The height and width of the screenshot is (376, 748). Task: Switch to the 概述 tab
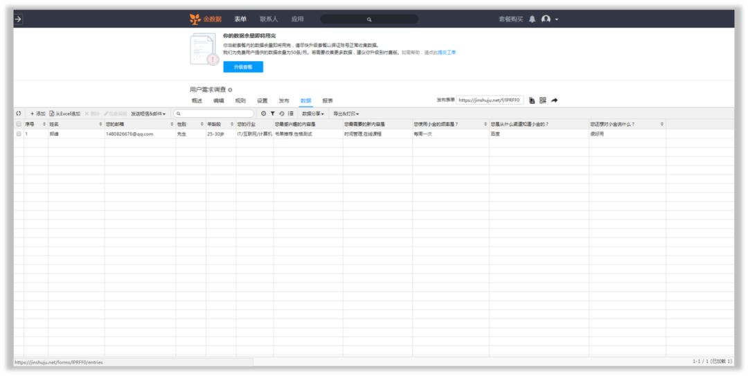point(197,100)
